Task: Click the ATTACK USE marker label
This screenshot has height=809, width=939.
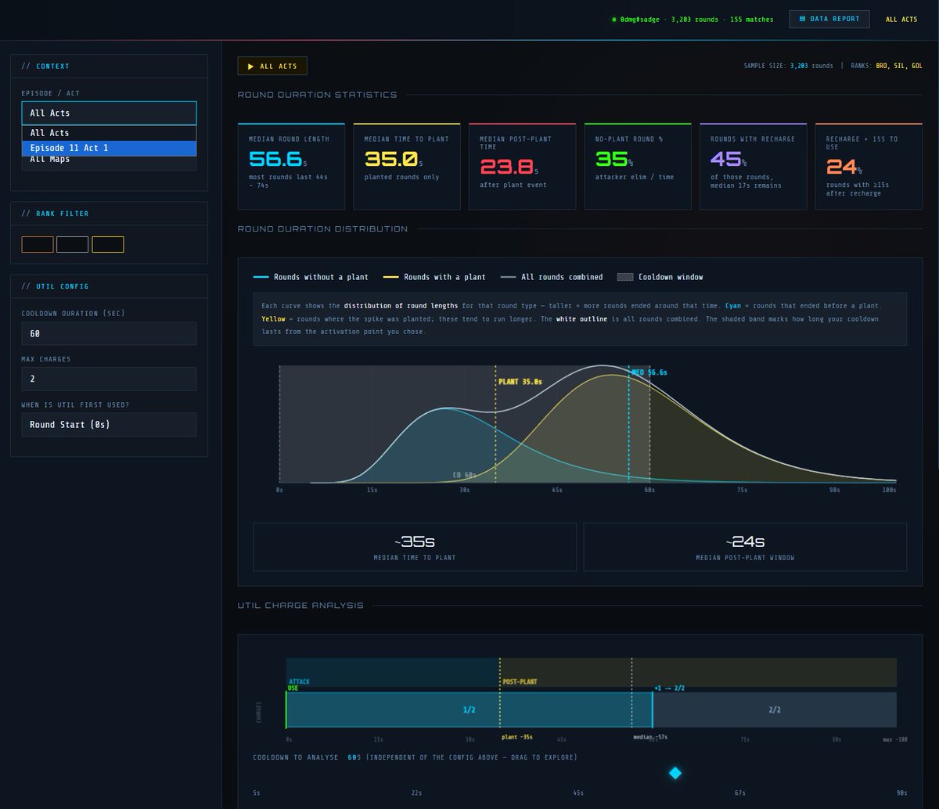Action: 299,685
